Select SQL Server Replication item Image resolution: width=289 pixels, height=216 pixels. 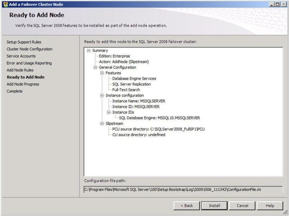click(131, 84)
